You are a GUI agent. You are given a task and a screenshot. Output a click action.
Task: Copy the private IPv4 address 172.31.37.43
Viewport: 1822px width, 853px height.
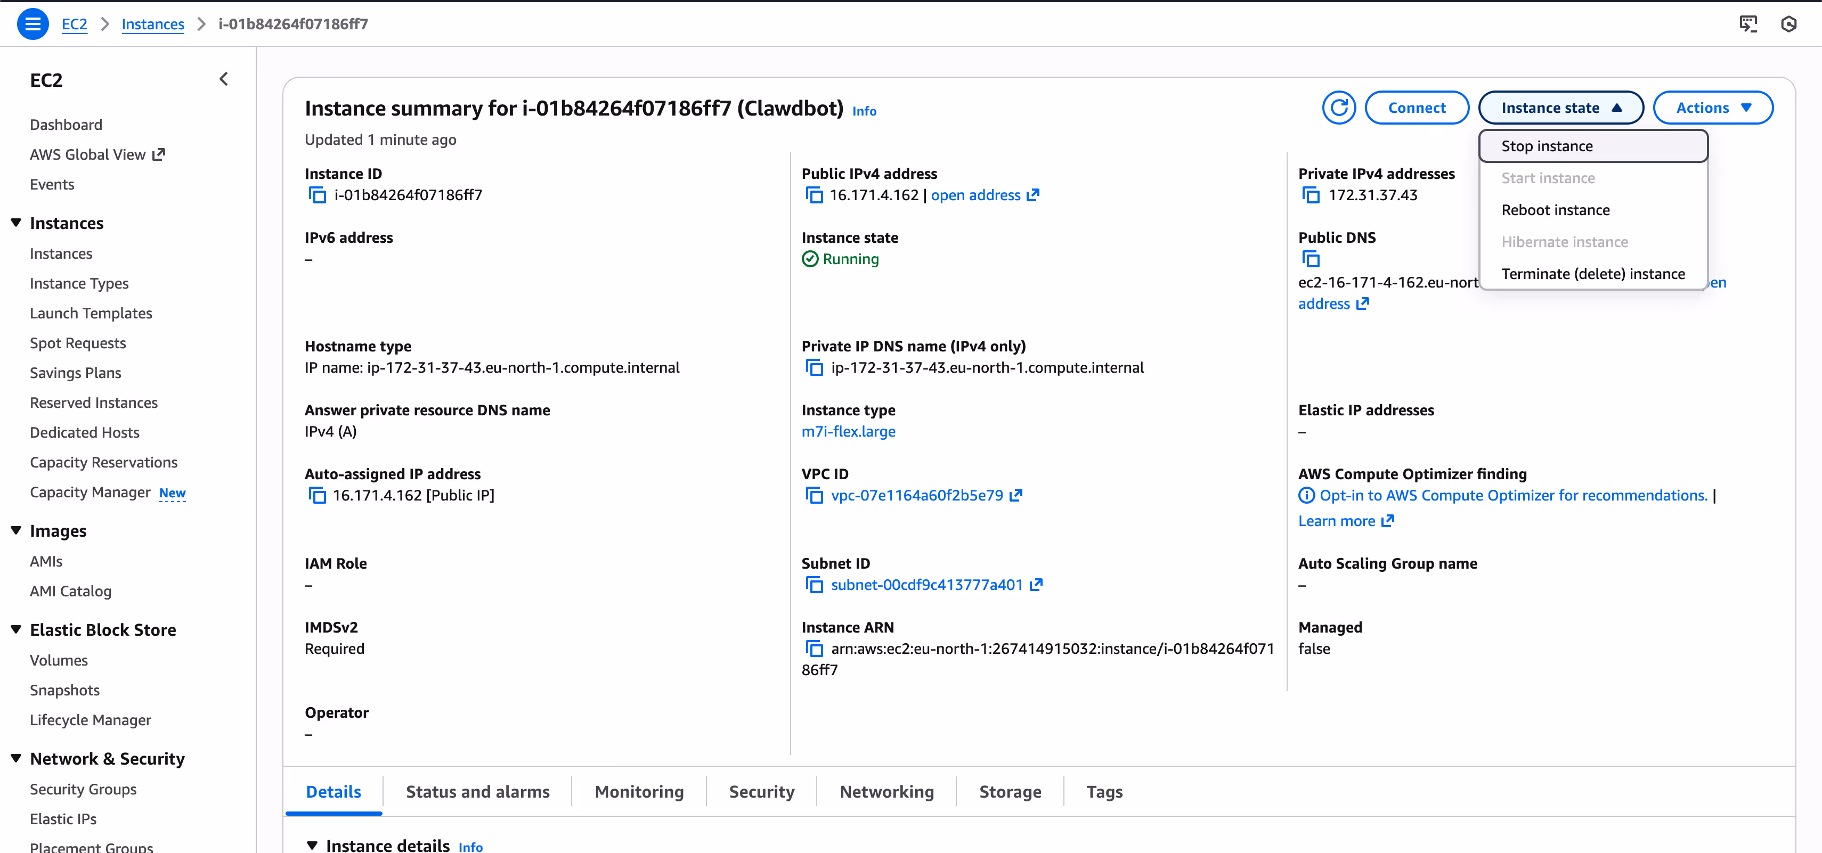(x=1311, y=196)
